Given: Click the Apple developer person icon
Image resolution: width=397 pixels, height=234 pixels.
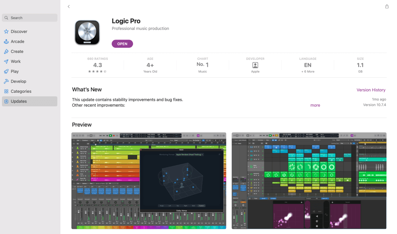Looking at the screenshot, I should [x=255, y=65].
